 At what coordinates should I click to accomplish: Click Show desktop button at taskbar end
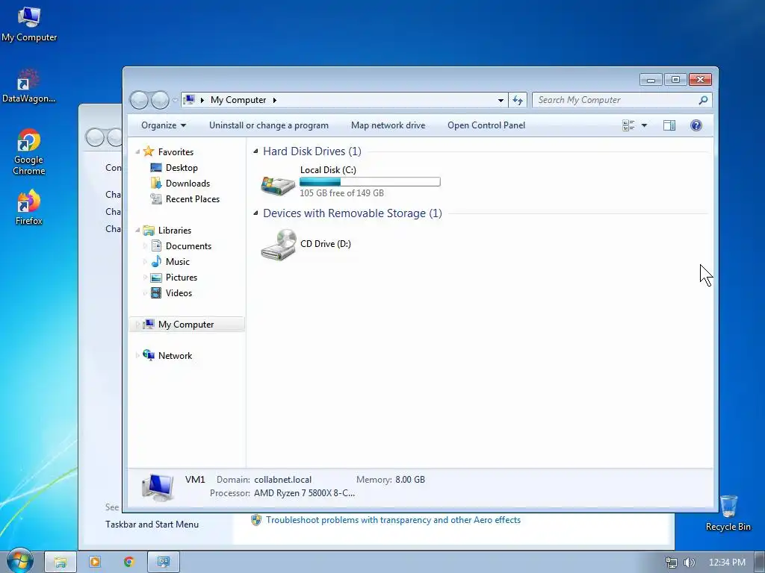point(760,562)
